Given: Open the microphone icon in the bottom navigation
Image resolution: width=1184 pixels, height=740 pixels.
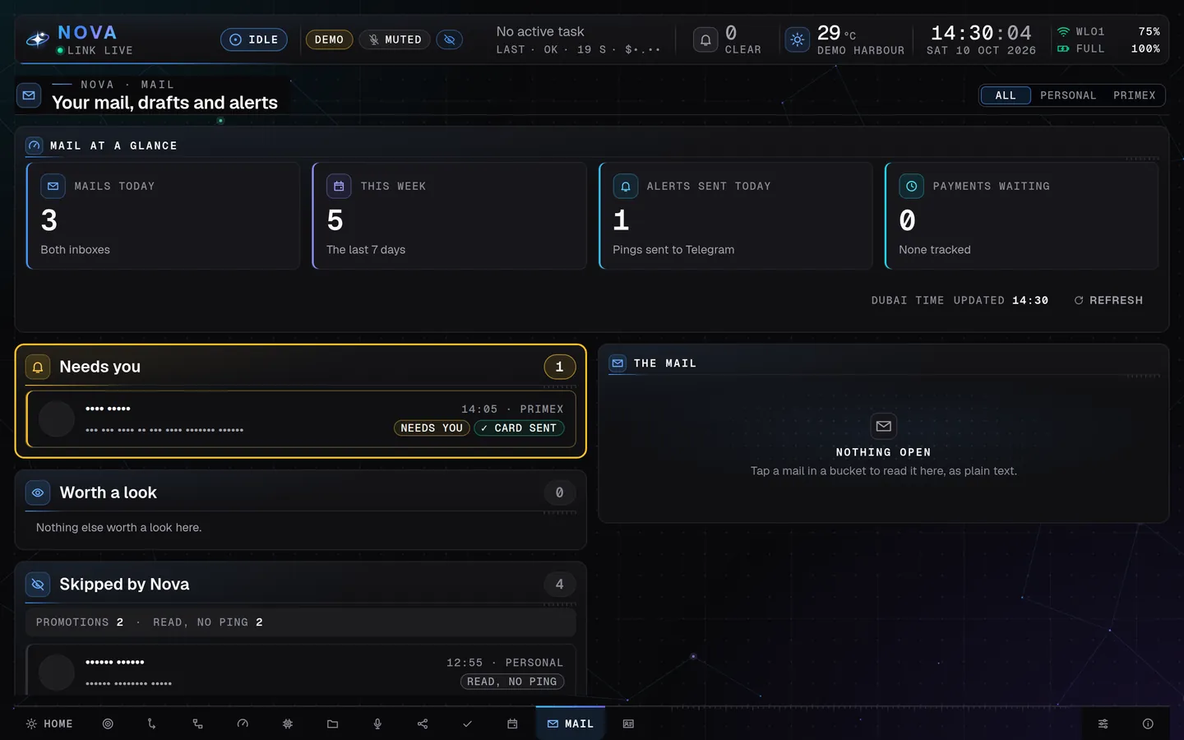Looking at the screenshot, I should [x=377, y=724].
